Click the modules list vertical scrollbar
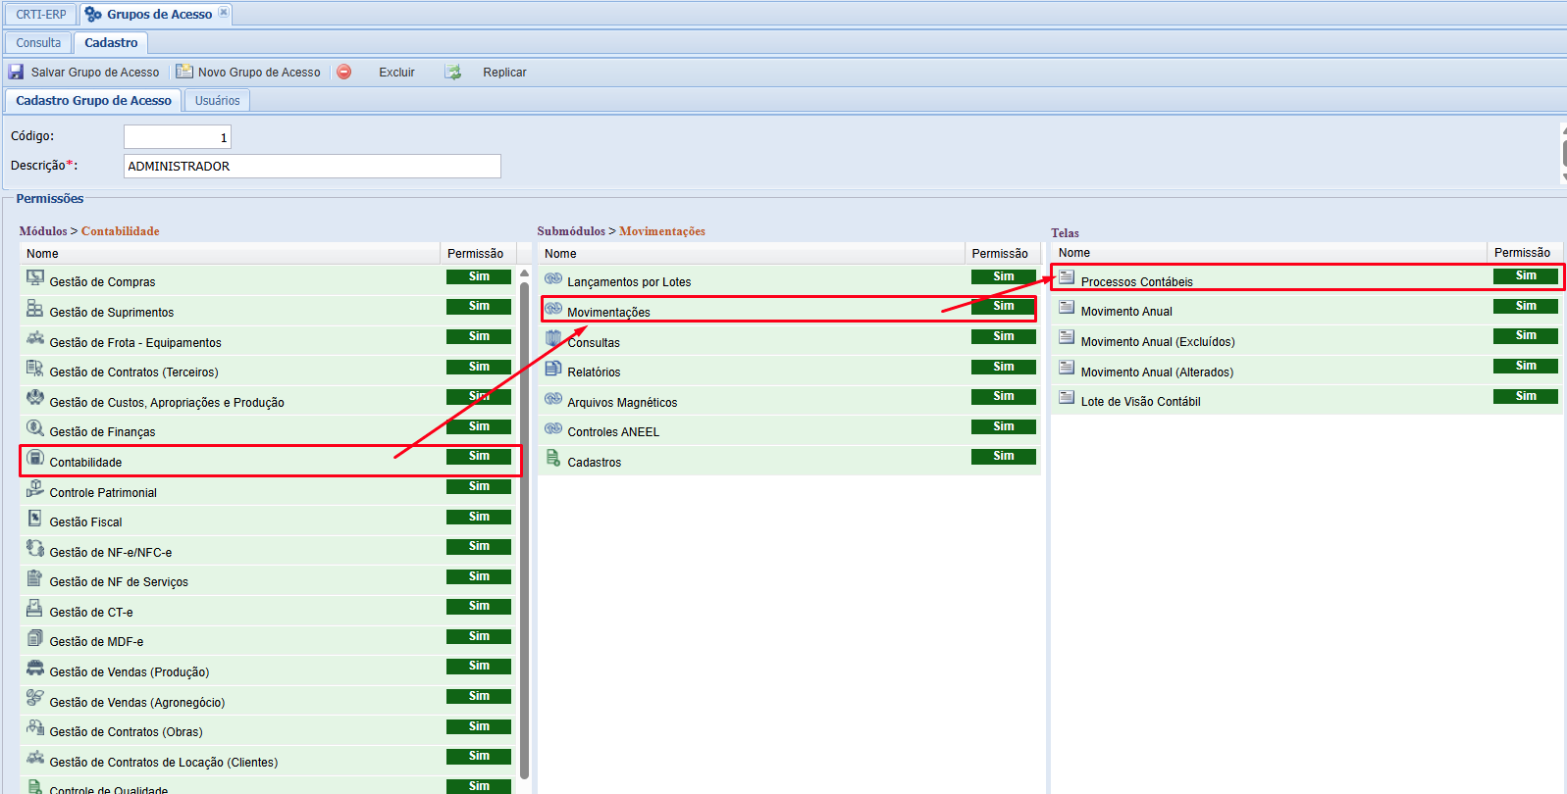Screen dimensions: 1567x794 pyautogui.click(x=524, y=529)
